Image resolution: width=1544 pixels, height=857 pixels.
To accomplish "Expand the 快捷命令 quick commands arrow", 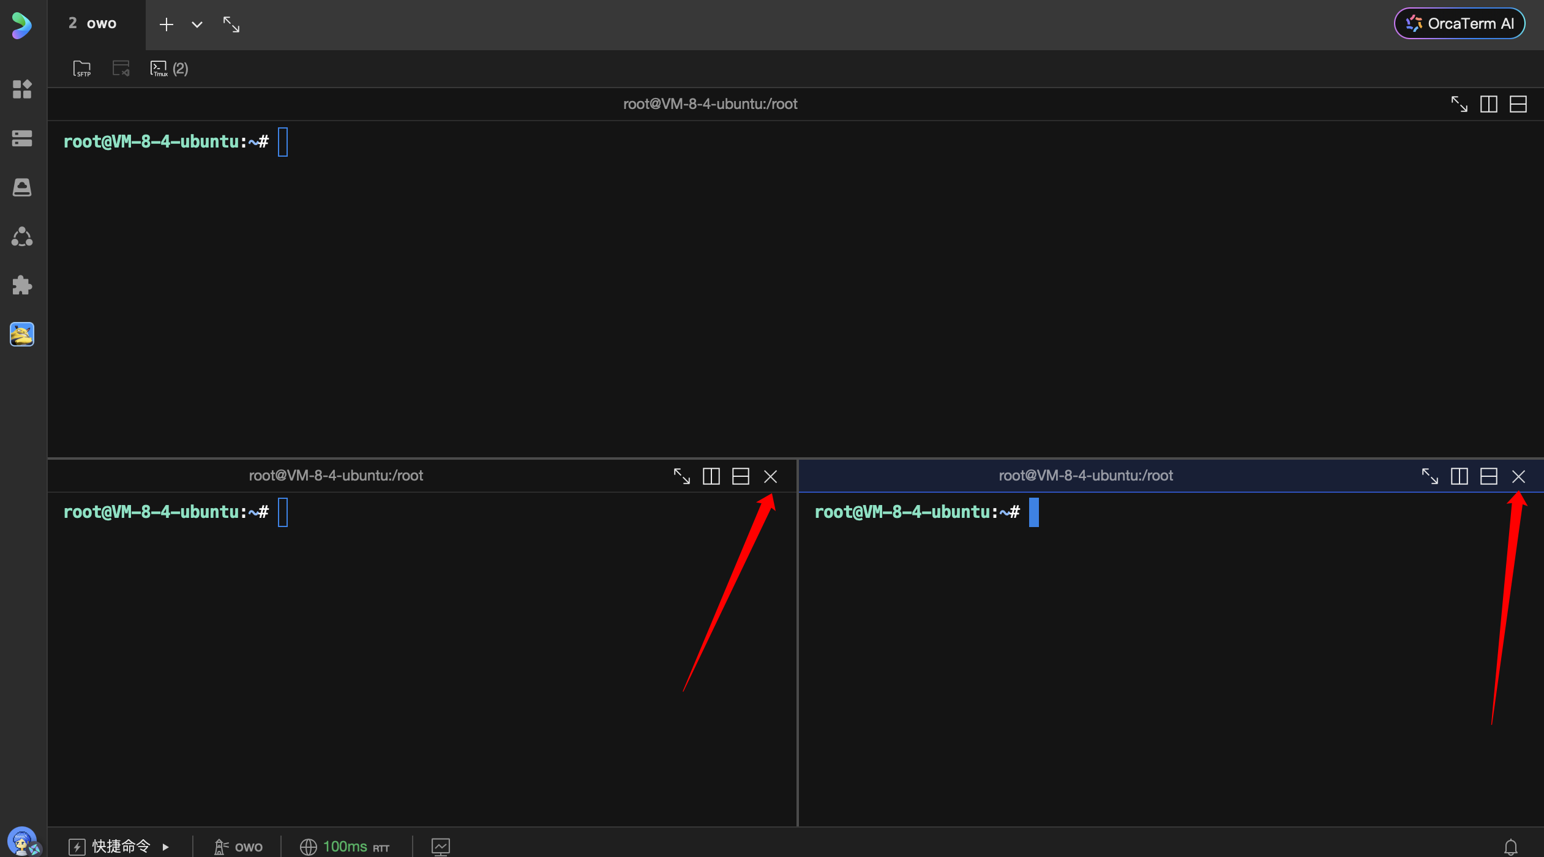I will 165,847.
